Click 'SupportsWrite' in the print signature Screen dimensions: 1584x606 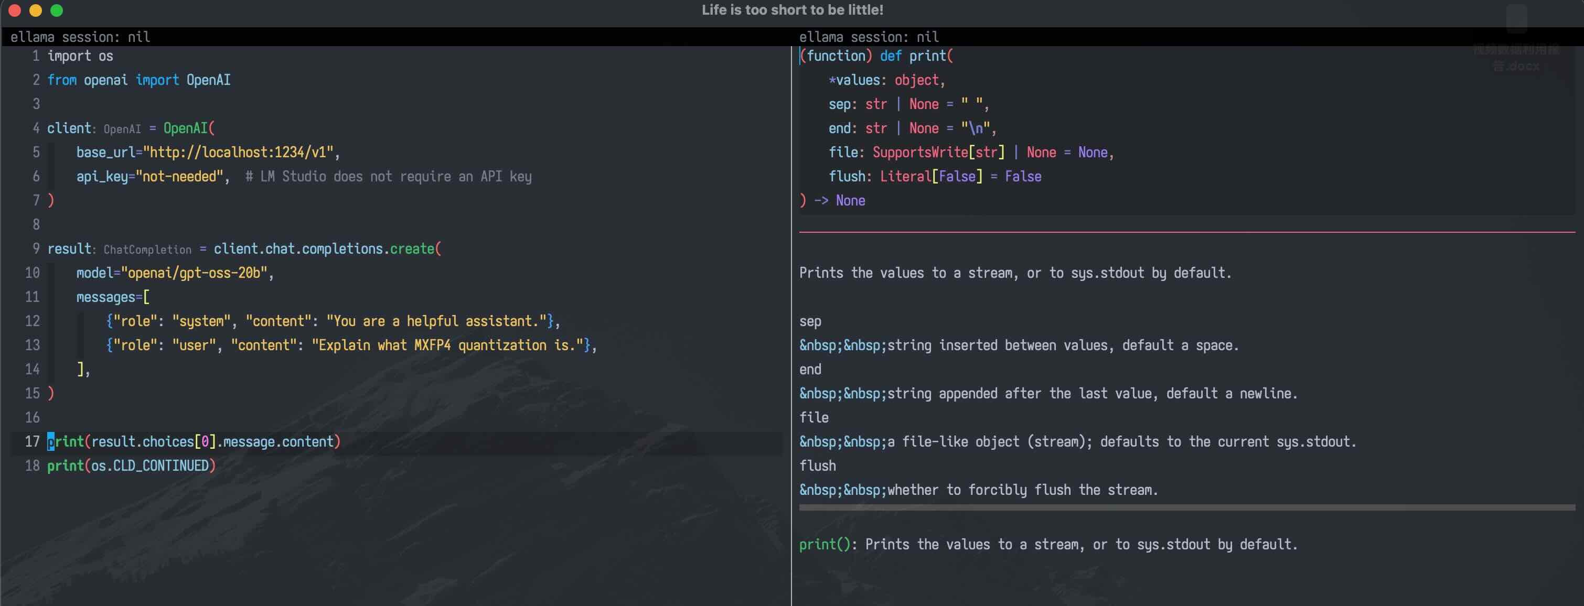920,153
